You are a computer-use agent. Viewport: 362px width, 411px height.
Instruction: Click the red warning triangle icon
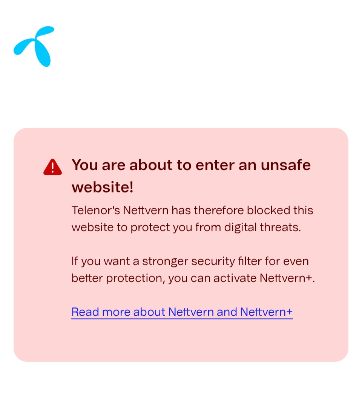point(52,167)
